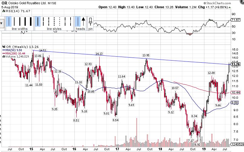Click the Close 13.26 header value
Screen dimensions: 244x152
(164, 7)
